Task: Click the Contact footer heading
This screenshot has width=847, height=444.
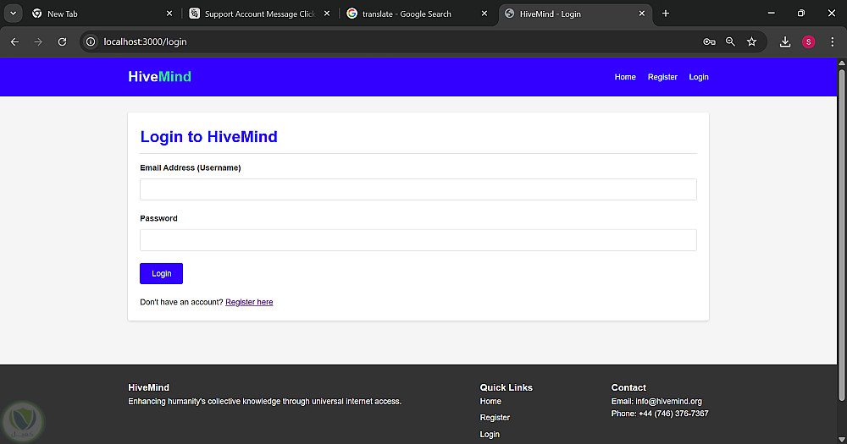Action: point(628,387)
